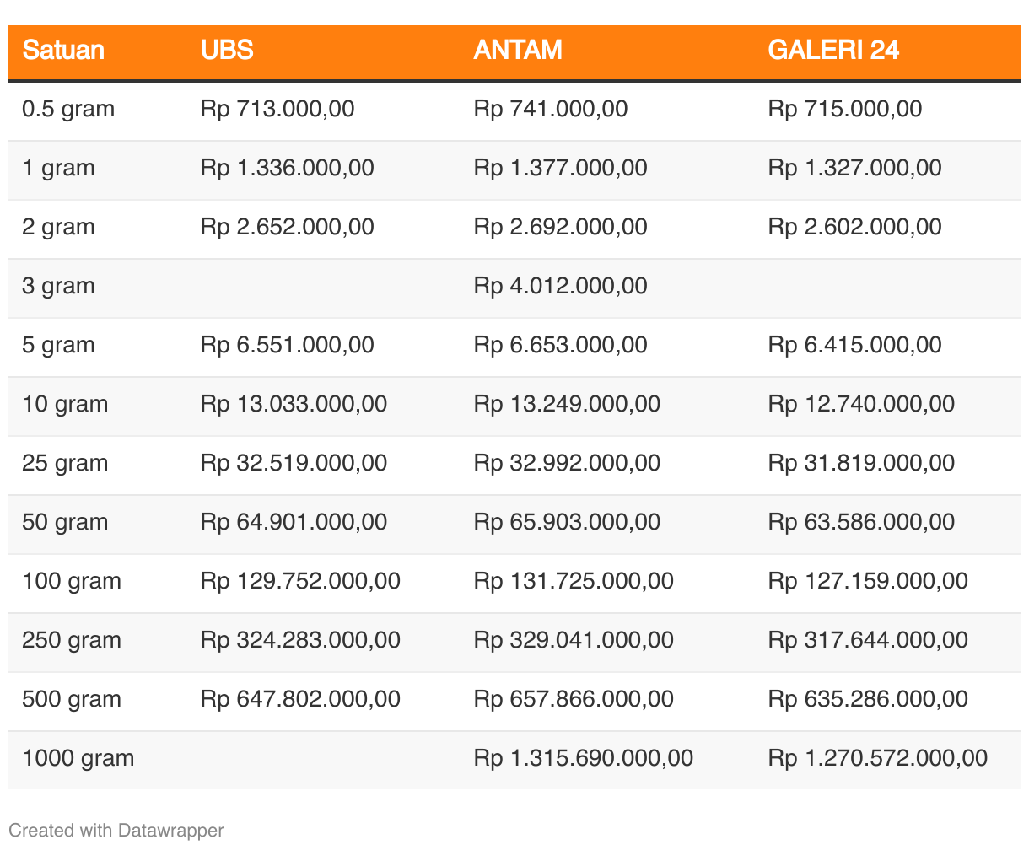Select GALERI 24 price Rp 6.415.000,00
The width and height of the screenshot is (1029, 850).
855,345
